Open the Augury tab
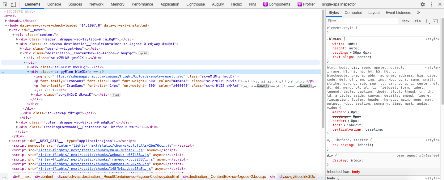Viewport: 444px width, 180px height. point(218,4)
